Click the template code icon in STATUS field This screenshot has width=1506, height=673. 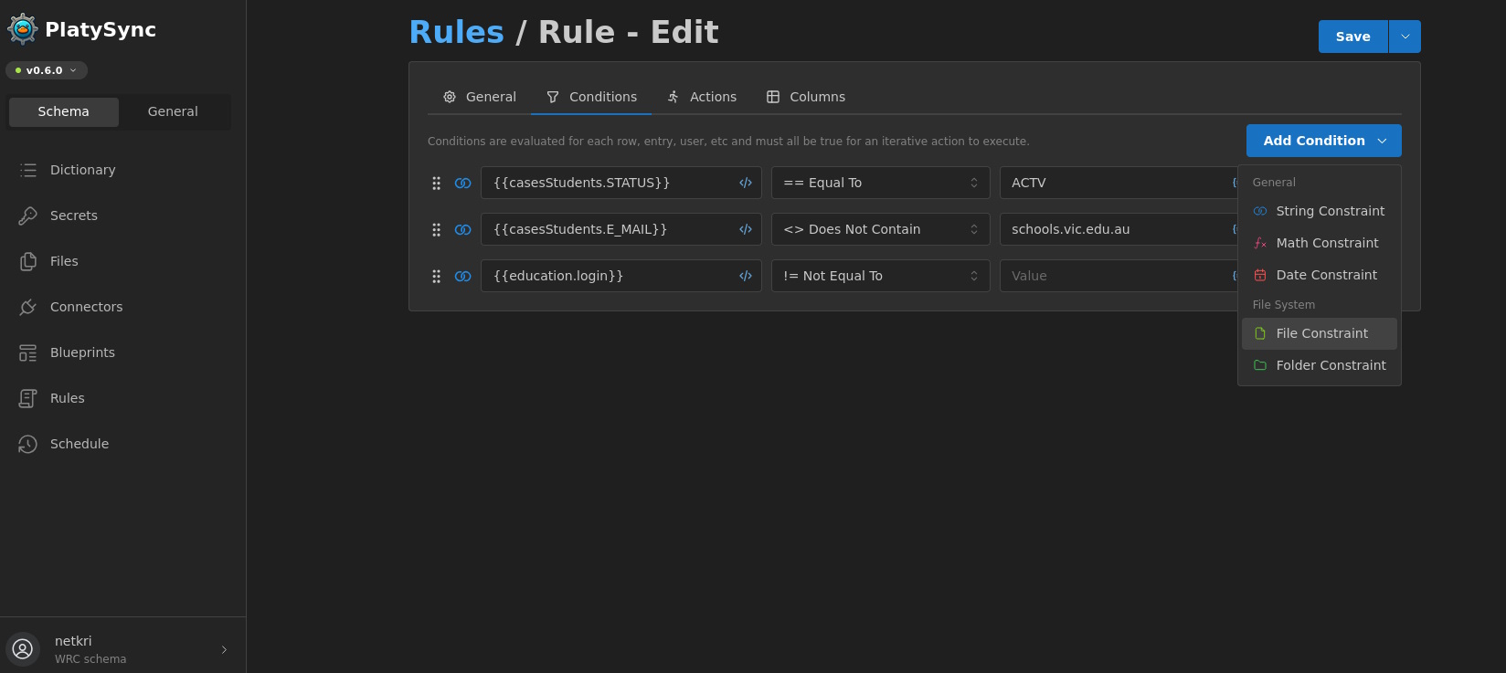click(746, 183)
